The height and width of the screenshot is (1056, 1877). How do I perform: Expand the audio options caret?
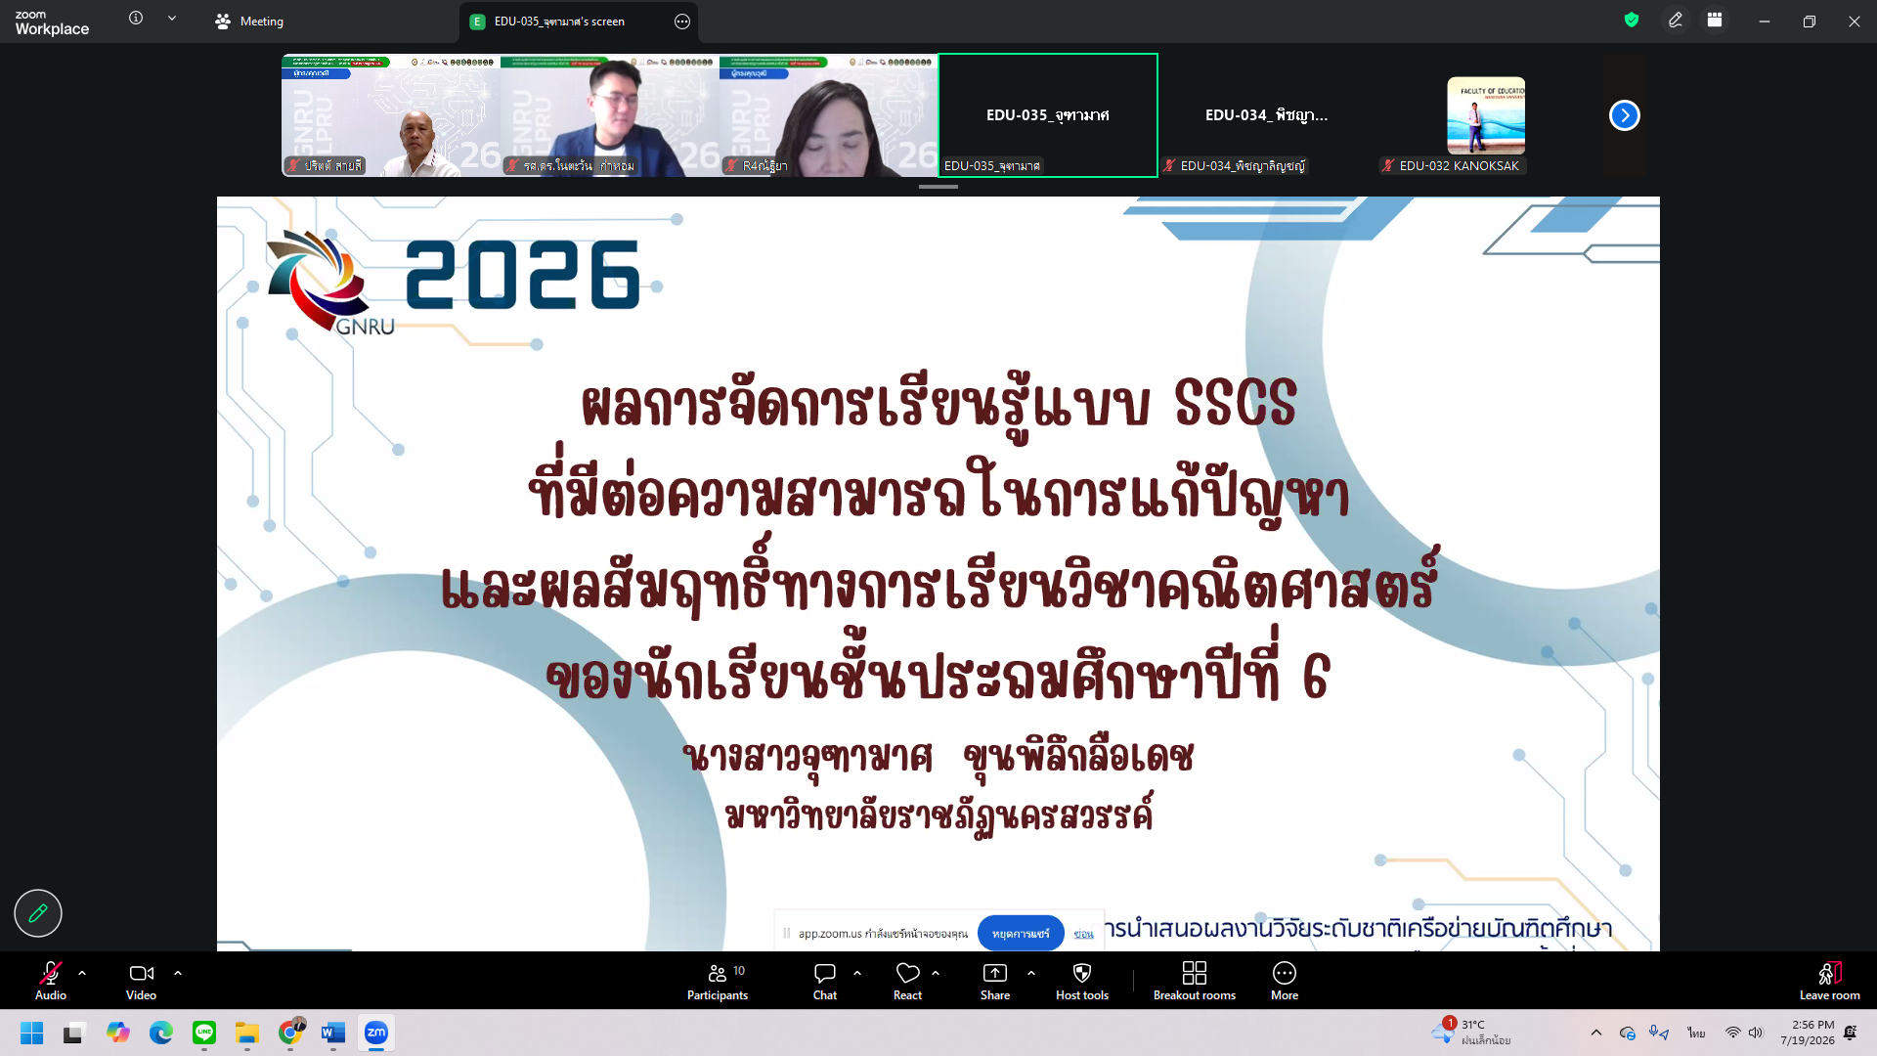[82, 973]
